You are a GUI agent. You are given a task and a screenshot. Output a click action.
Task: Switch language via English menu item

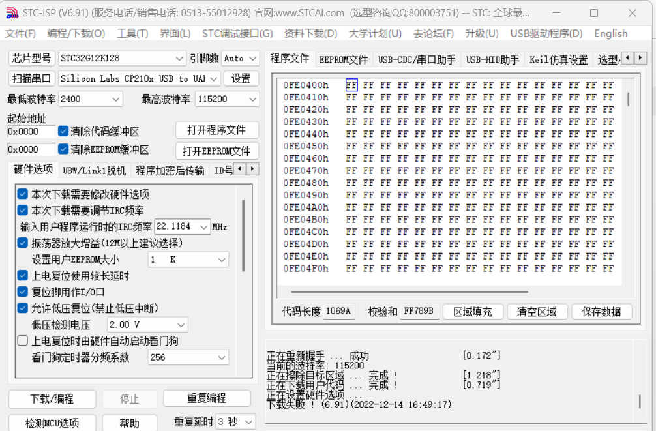click(x=610, y=33)
